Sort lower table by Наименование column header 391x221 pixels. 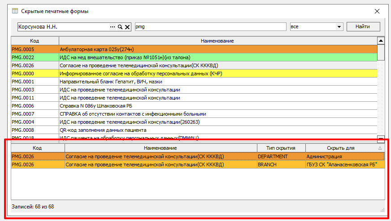161,148
